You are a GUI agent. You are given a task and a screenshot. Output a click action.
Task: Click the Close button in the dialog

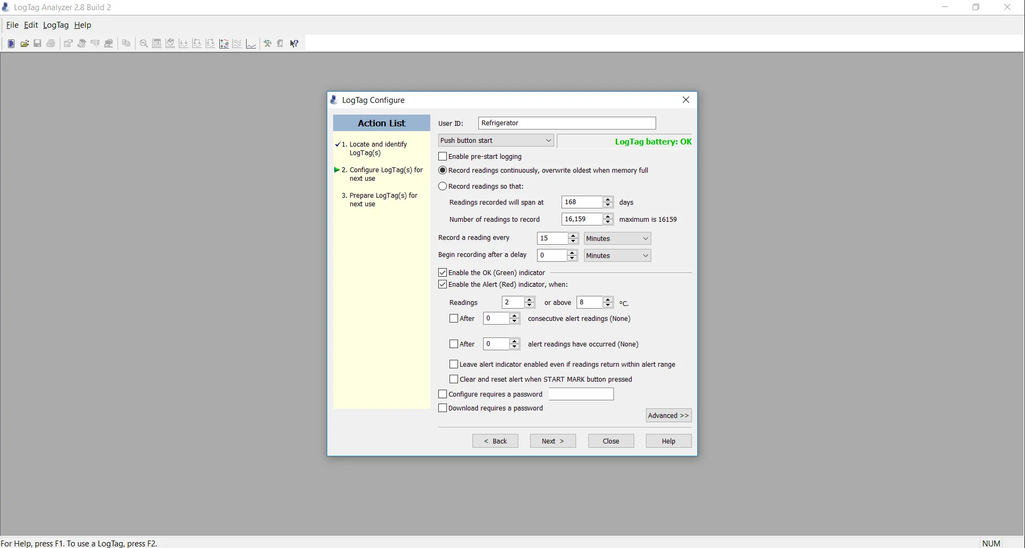[x=611, y=441]
